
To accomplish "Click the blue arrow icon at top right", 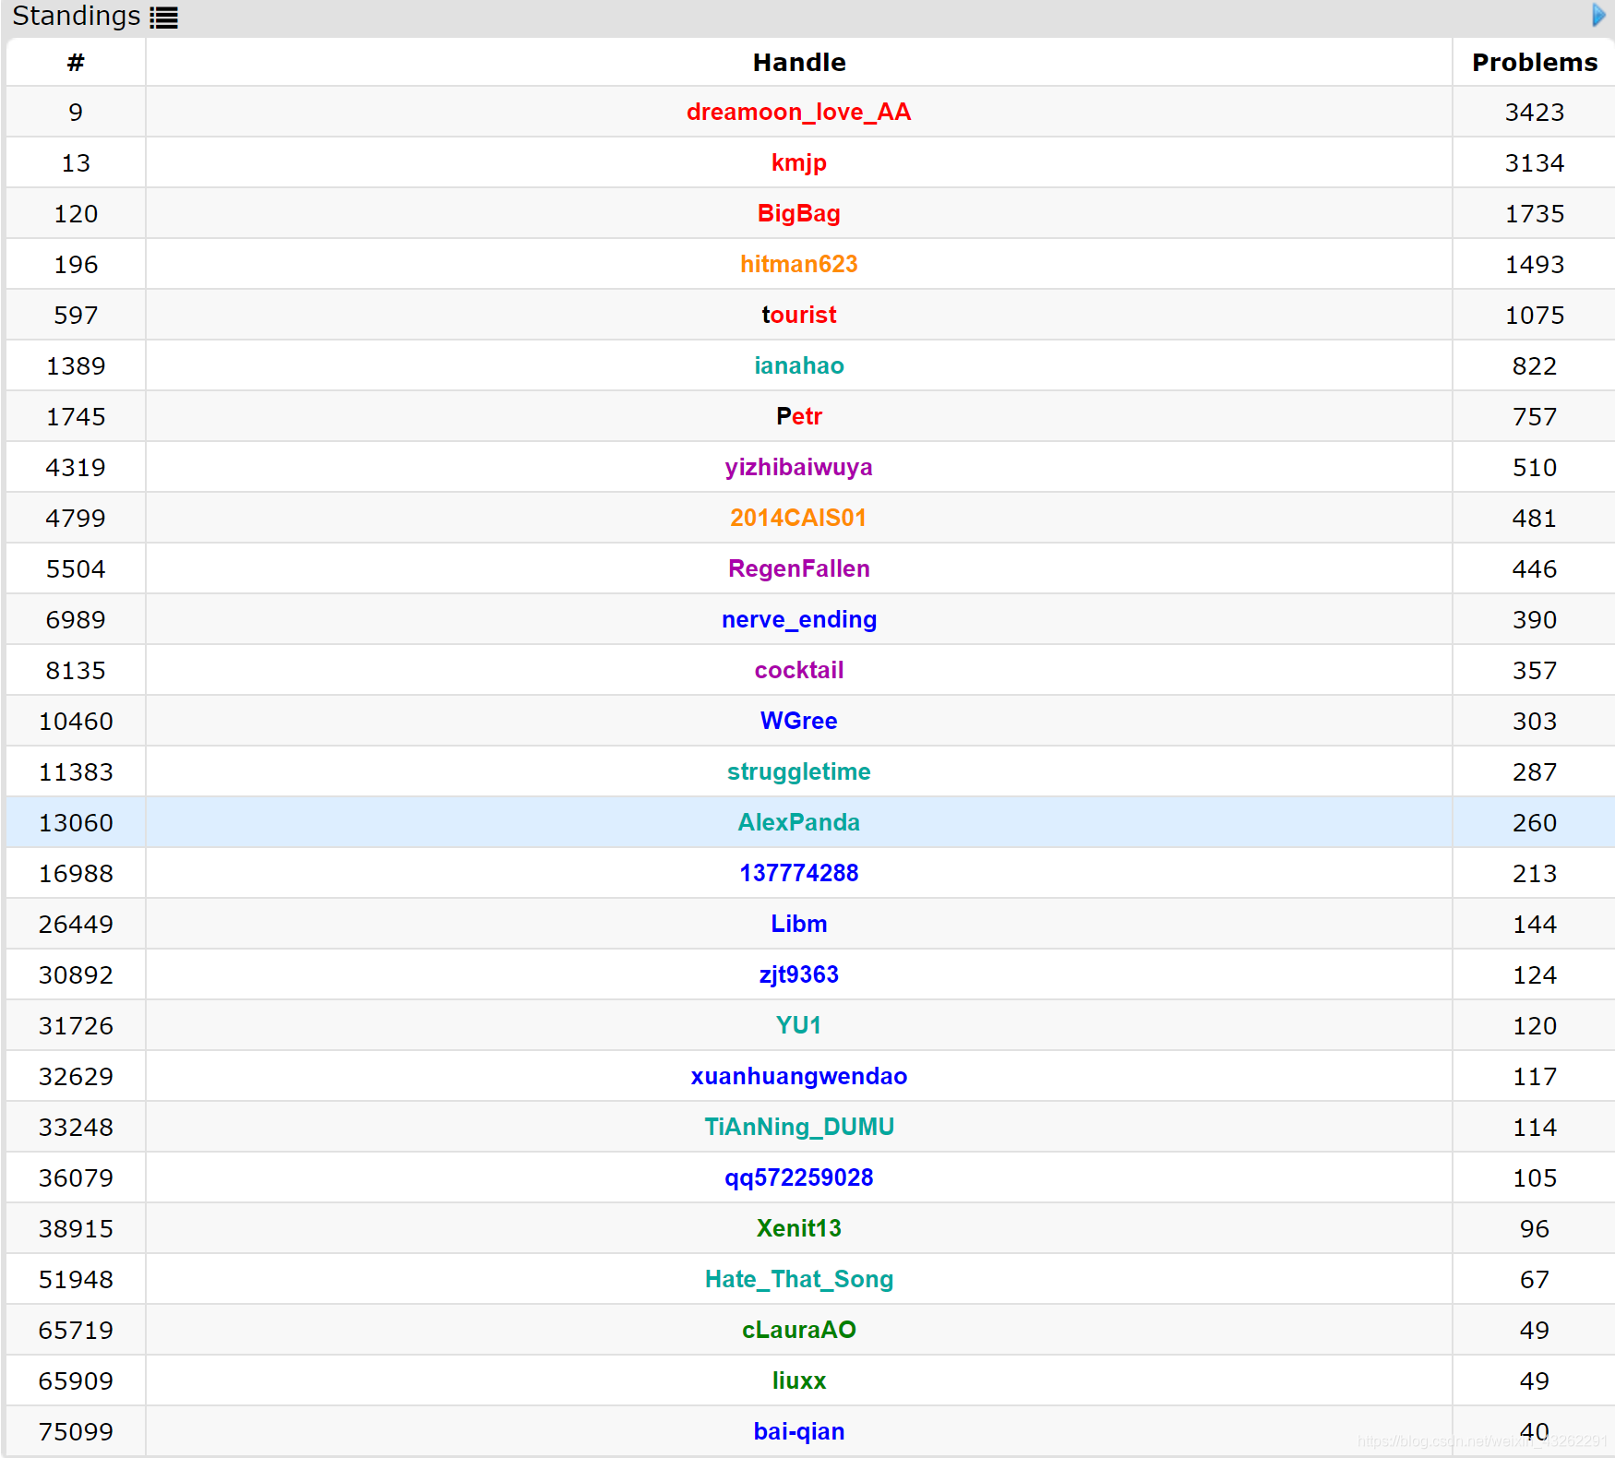I will point(1598,15).
